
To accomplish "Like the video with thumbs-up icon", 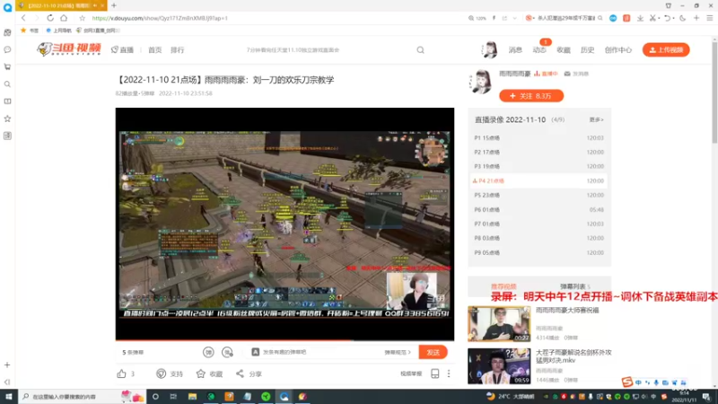I will (x=121, y=373).
